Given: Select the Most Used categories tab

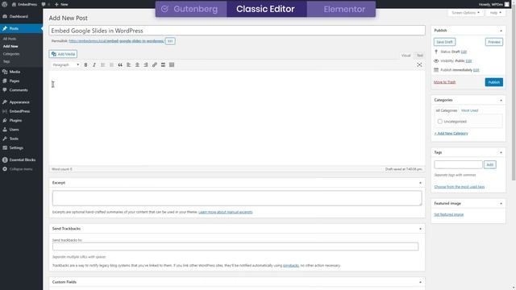Looking at the screenshot, I should pos(469,110).
